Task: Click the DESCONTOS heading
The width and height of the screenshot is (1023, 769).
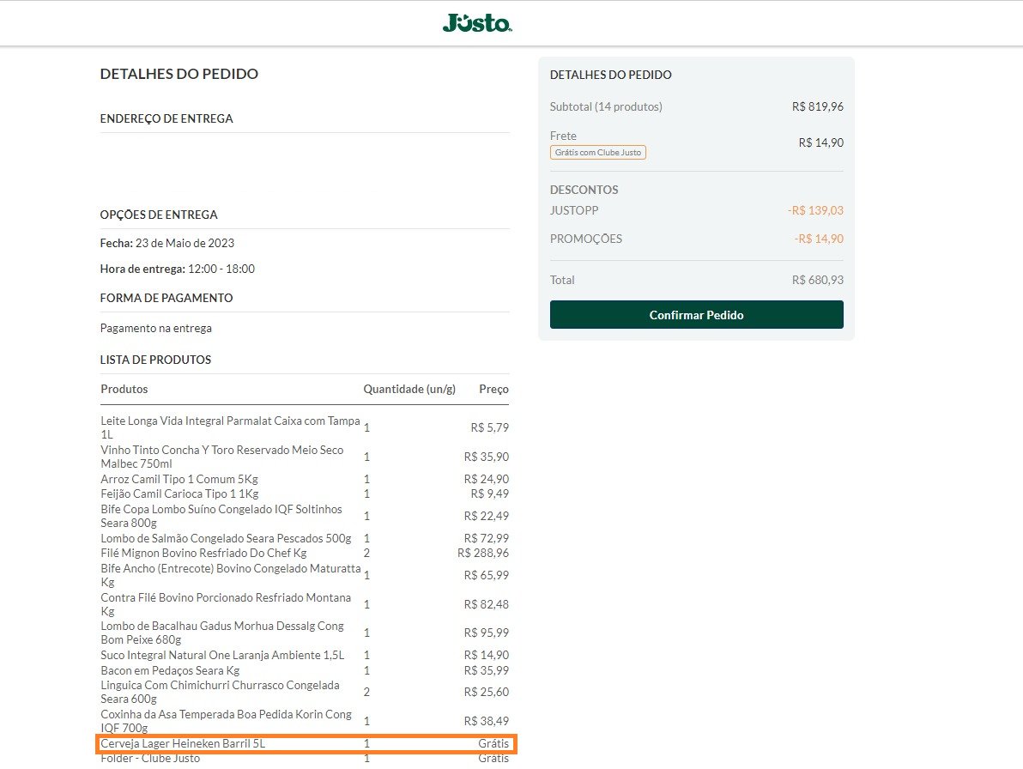Action: pyautogui.click(x=584, y=190)
